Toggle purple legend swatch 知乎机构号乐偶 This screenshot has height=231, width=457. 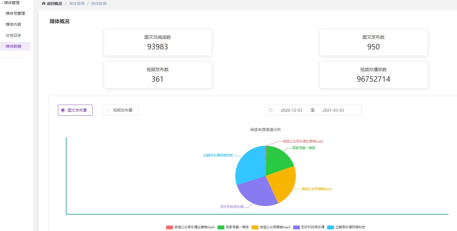pos(296,227)
